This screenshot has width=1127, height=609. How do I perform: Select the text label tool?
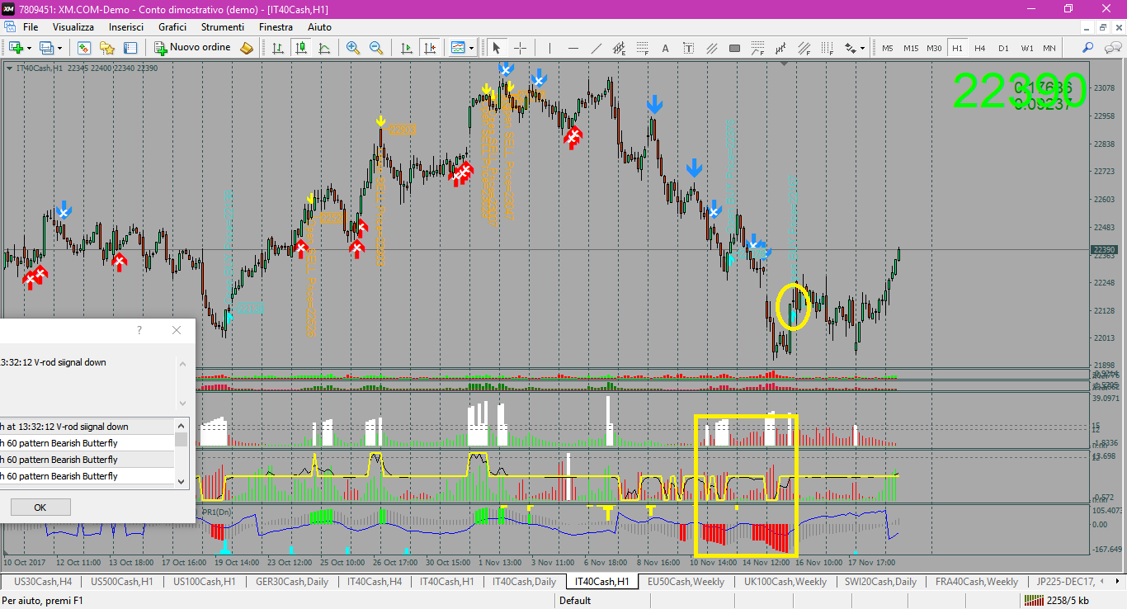point(688,48)
